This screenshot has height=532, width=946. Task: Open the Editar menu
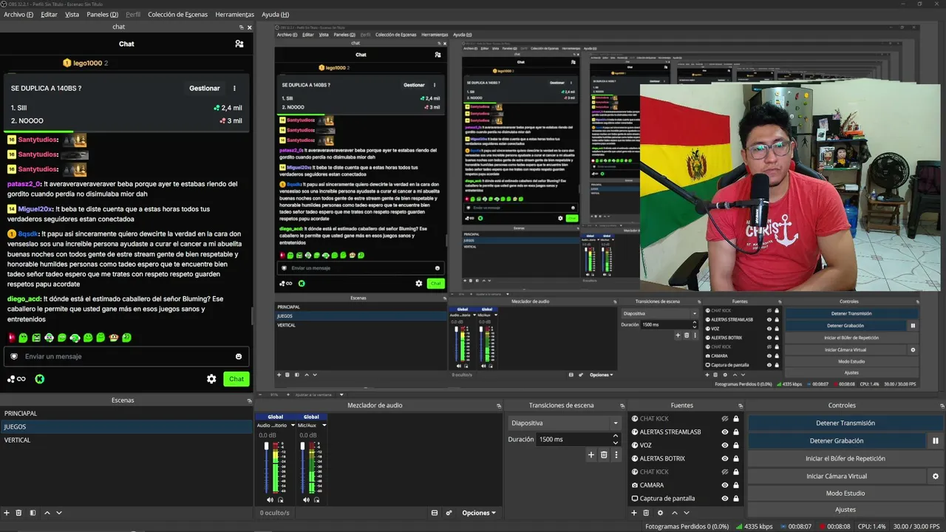[x=49, y=15]
